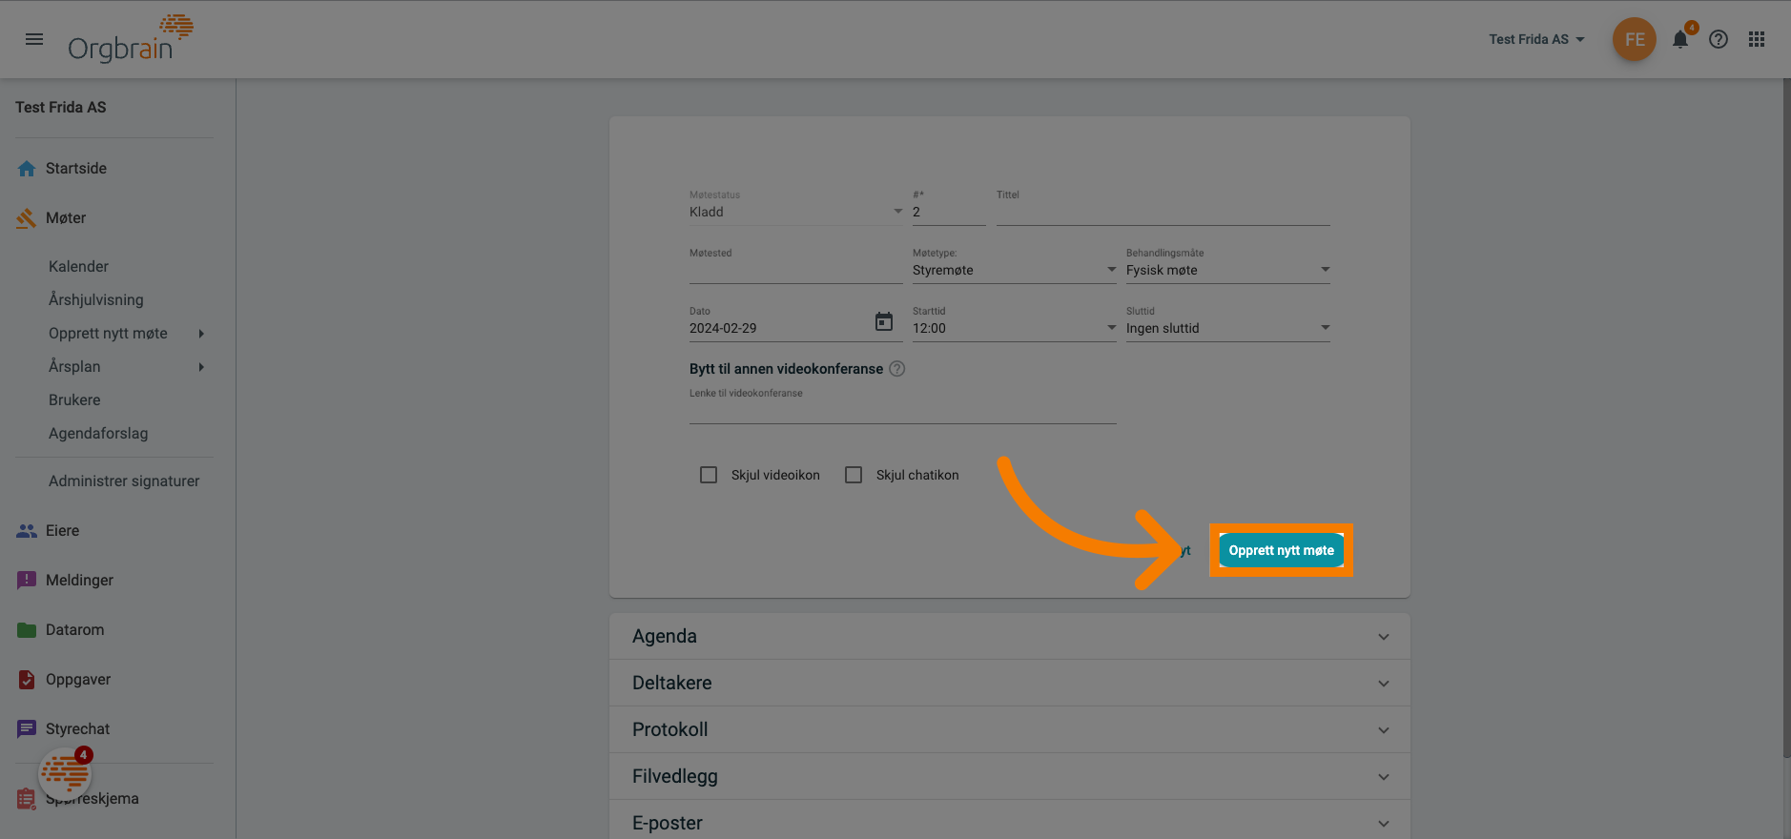
Task: Open the apps grid icon
Action: (x=1757, y=39)
